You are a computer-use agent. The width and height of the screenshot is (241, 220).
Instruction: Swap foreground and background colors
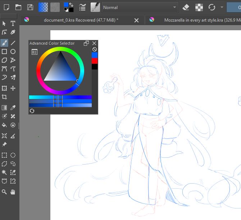pos(71,5)
